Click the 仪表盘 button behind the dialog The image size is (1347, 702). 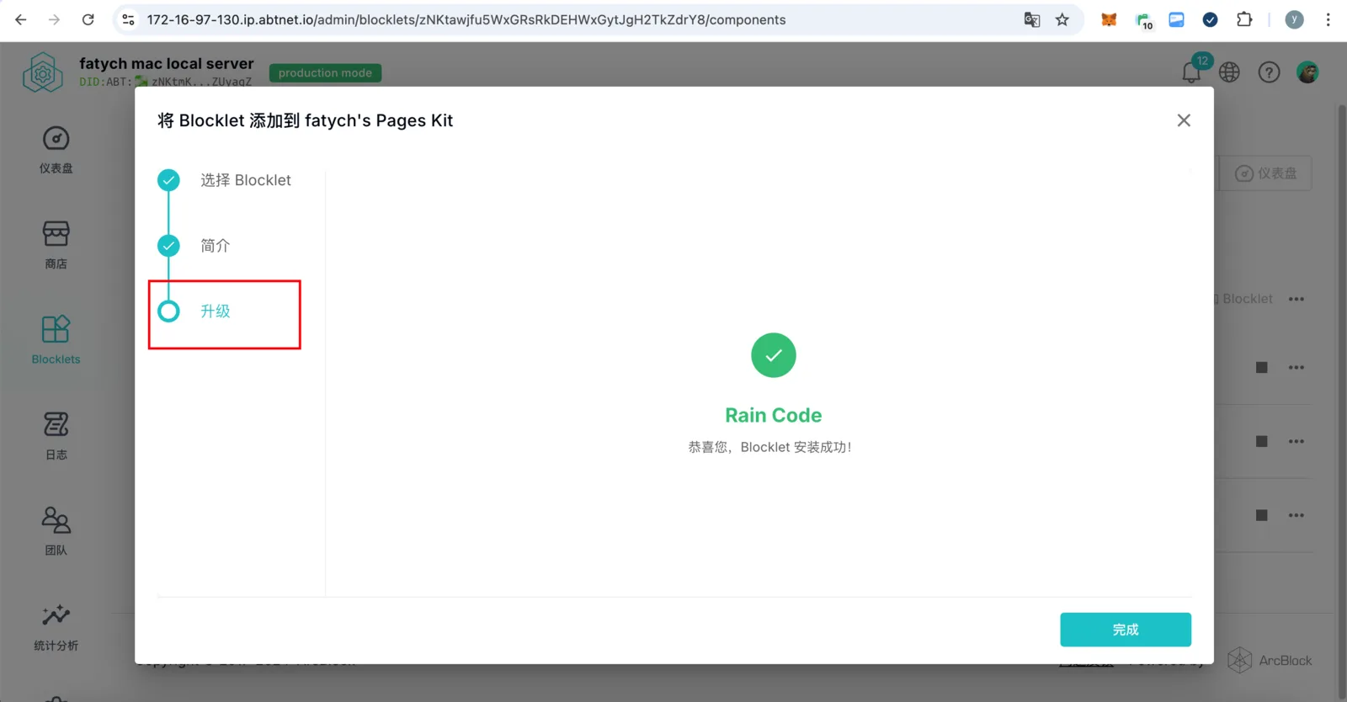pos(1265,173)
